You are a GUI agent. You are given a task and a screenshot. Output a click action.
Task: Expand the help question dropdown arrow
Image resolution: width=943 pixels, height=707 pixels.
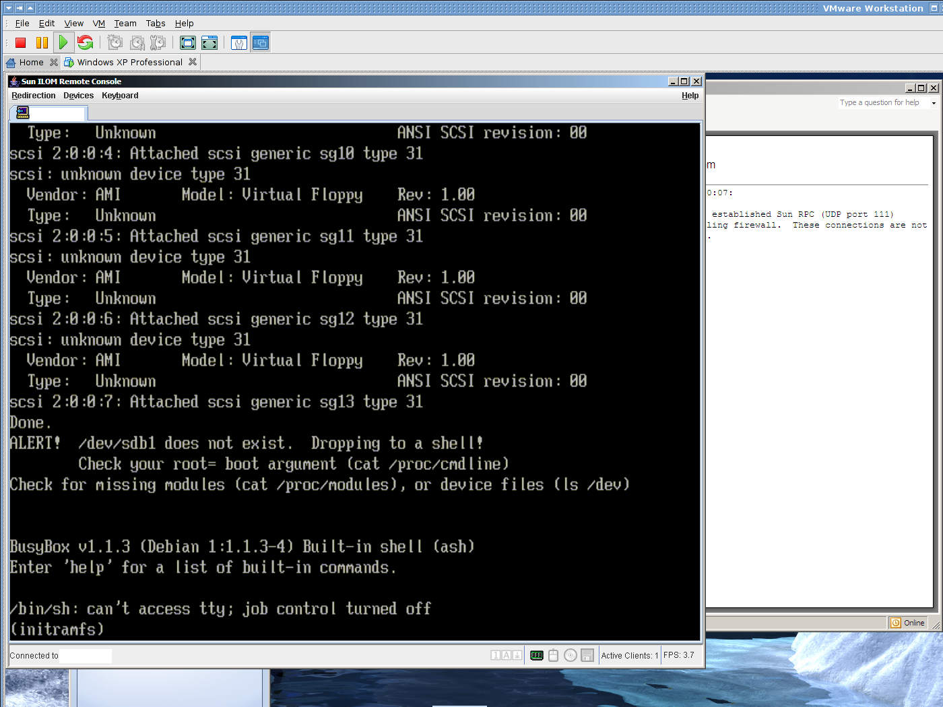934,103
